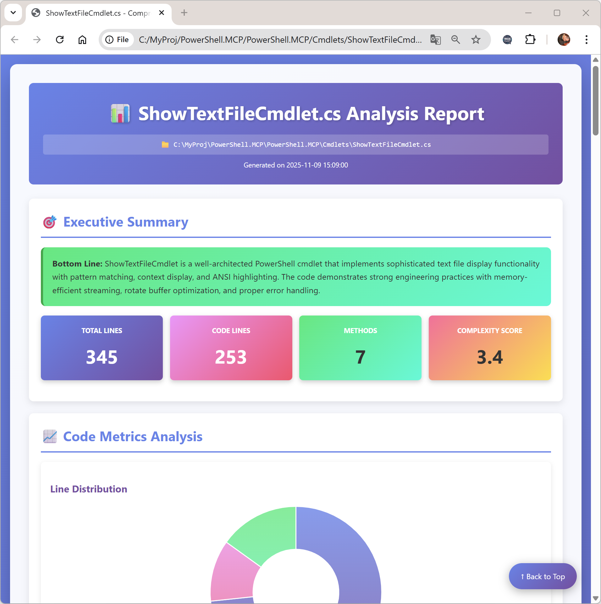Open the profile avatar menu

pyautogui.click(x=564, y=40)
